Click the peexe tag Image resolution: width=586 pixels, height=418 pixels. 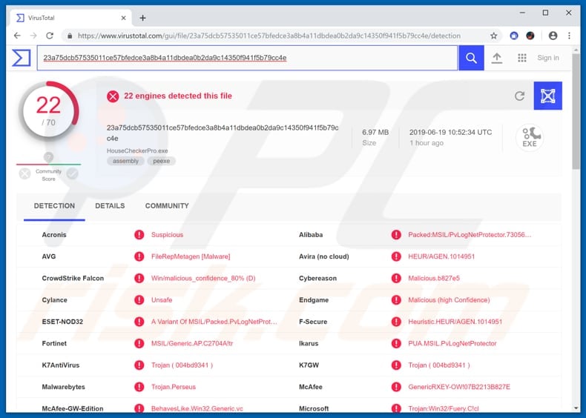162,161
